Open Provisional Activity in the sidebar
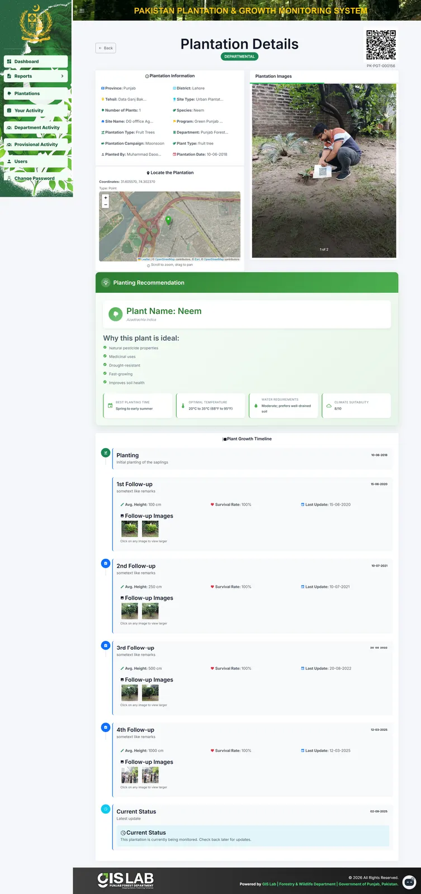421x894 pixels. pyautogui.click(x=36, y=144)
